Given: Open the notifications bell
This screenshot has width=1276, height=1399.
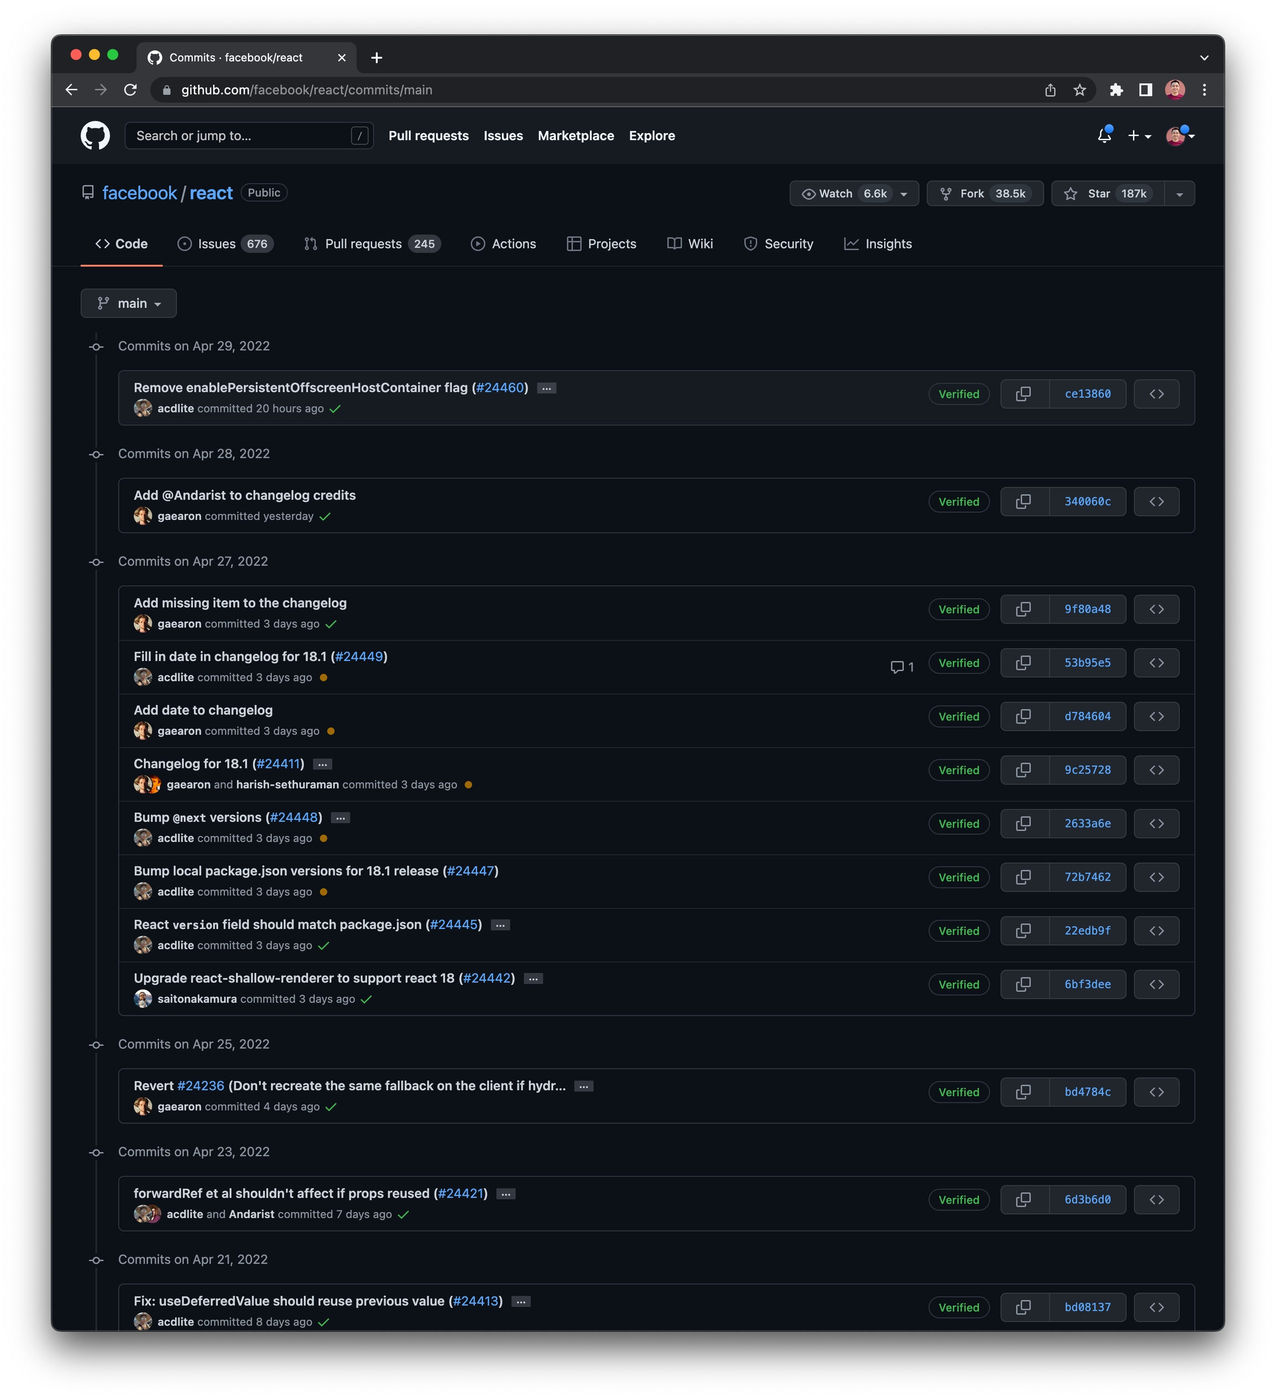Looking at the screenshot, I should (1104, 135).
